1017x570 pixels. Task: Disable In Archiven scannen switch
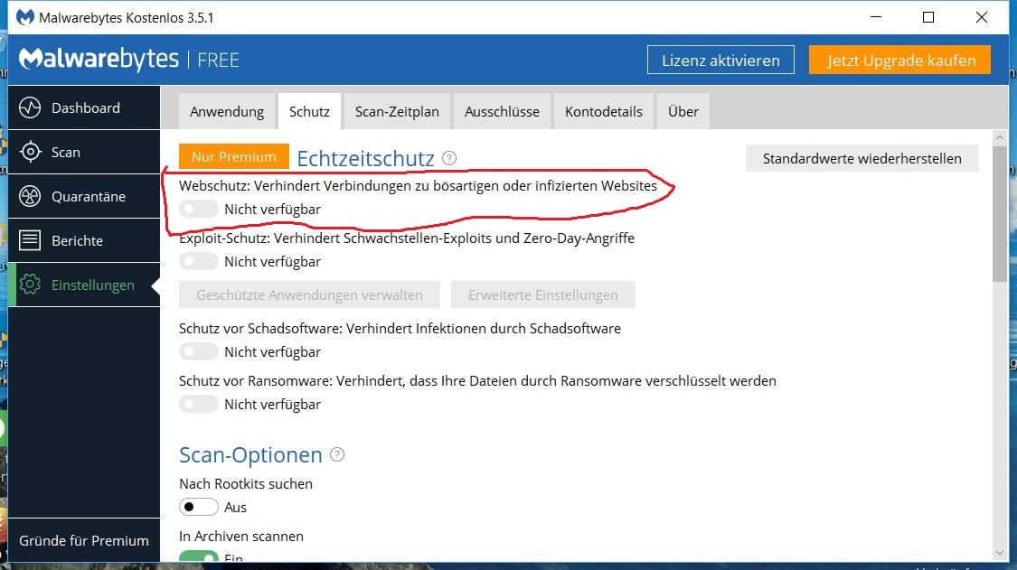pos(199,556)
